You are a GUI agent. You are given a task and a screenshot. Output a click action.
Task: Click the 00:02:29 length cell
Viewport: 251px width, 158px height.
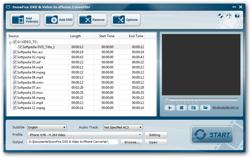pyautogui.click(x=77, y=88)
